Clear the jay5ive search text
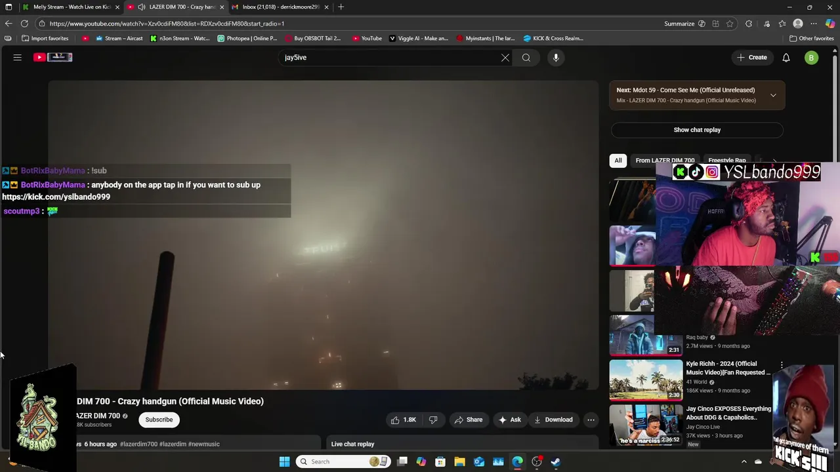The height and width of the screenshot is (472, 840). (505, 58)
